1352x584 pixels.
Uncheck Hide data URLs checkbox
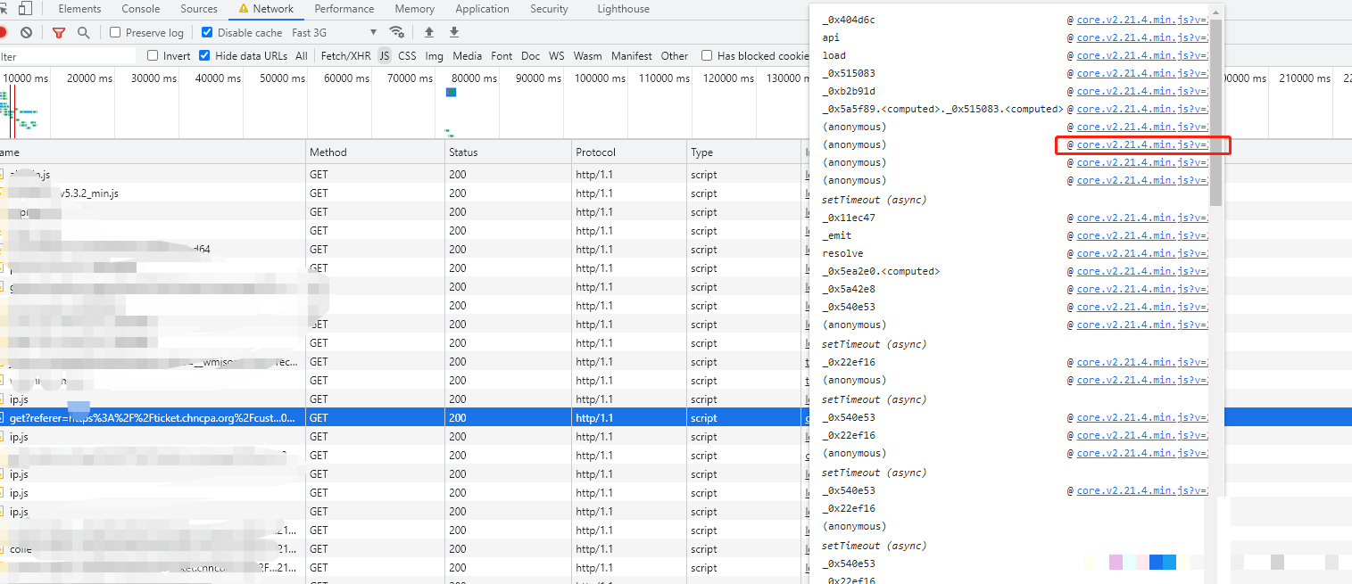click(x=204, y=55)
